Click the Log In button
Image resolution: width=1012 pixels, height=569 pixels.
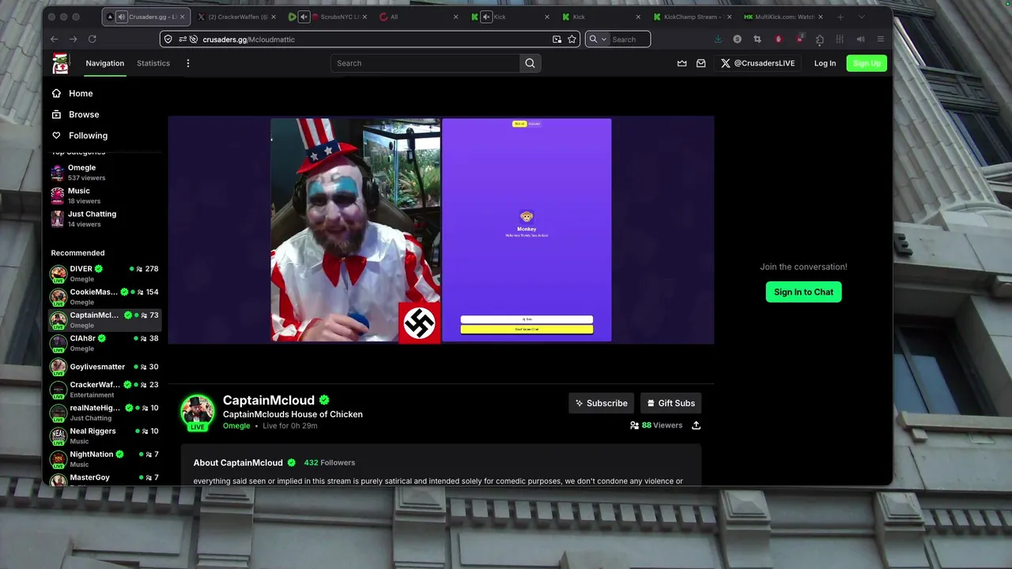coord(825,63)
